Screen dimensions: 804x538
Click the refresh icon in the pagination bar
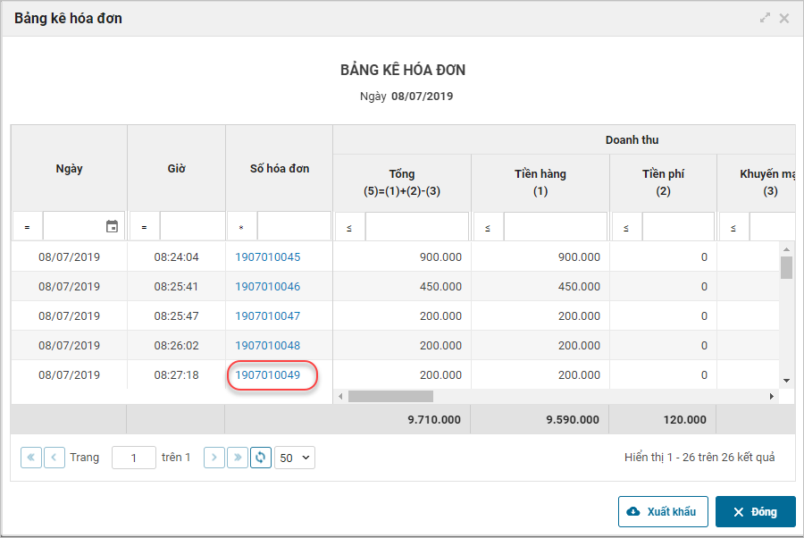tap(261, 457)
